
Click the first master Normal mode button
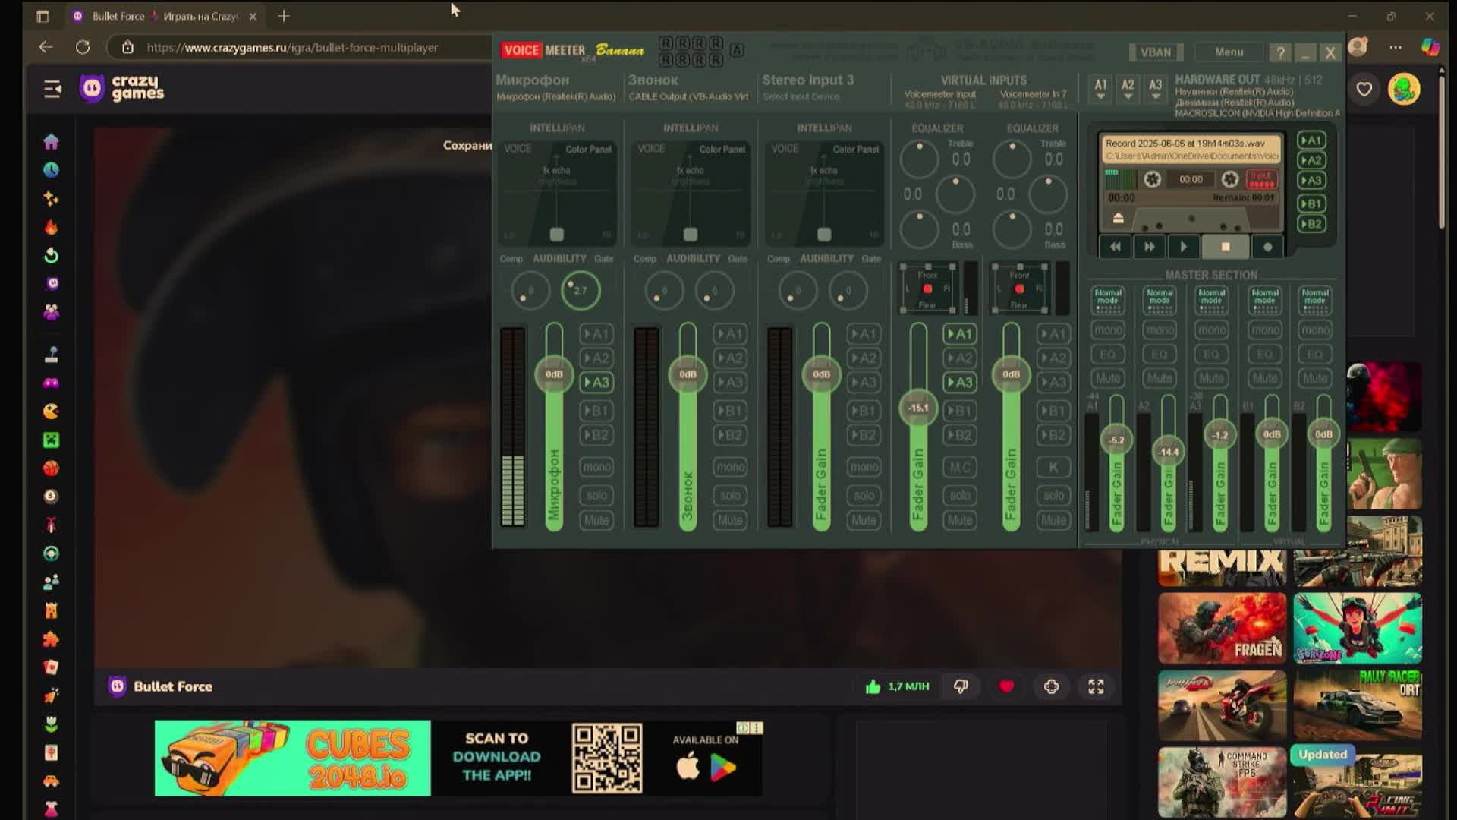click(x=1108, y=300)
